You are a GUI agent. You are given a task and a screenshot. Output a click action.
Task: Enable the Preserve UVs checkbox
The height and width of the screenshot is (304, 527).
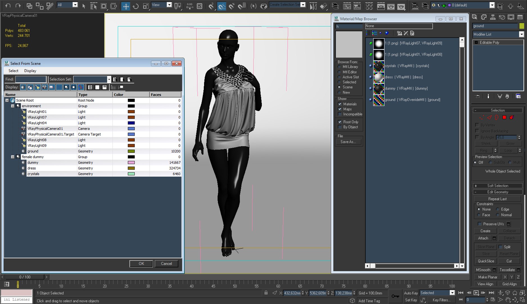tap(480, 224)
